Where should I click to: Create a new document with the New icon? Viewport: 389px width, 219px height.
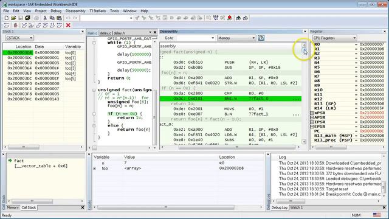pyautogui.click(x=7, y=18)
